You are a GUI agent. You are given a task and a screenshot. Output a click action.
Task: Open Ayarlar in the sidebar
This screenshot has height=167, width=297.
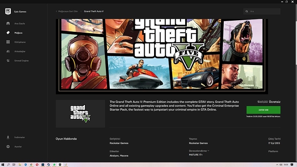coord(18,146)
